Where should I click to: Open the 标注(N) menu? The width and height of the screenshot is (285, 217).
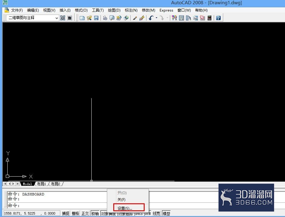pos(131,10)
